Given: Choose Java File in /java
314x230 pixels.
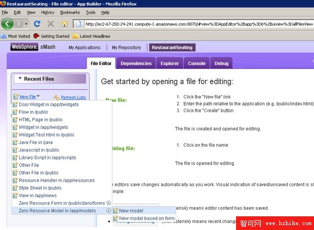Looking at the screenshot, I should [x=36, y=142].
